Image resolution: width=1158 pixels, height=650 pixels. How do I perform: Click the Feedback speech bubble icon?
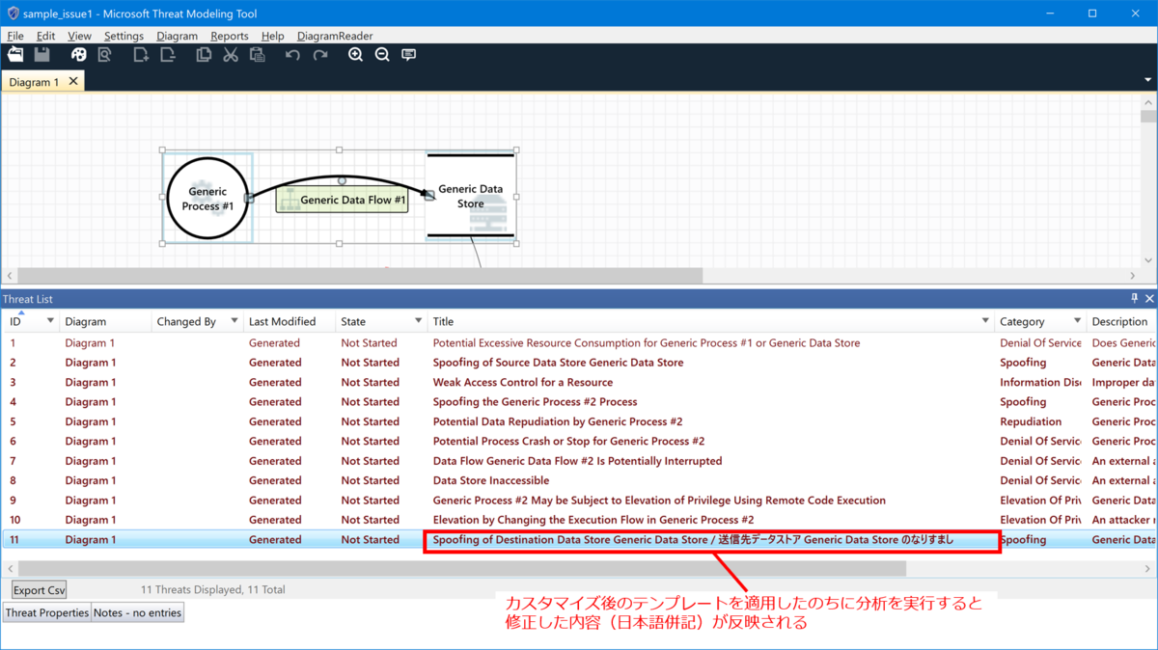(409, 55)
